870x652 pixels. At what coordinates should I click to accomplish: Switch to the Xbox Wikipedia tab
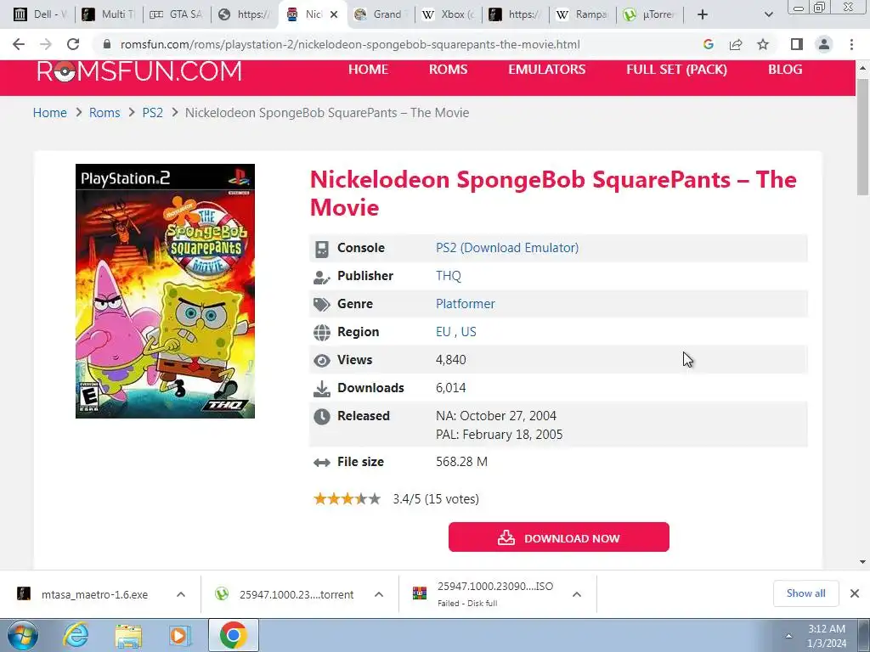pos(449,14)
